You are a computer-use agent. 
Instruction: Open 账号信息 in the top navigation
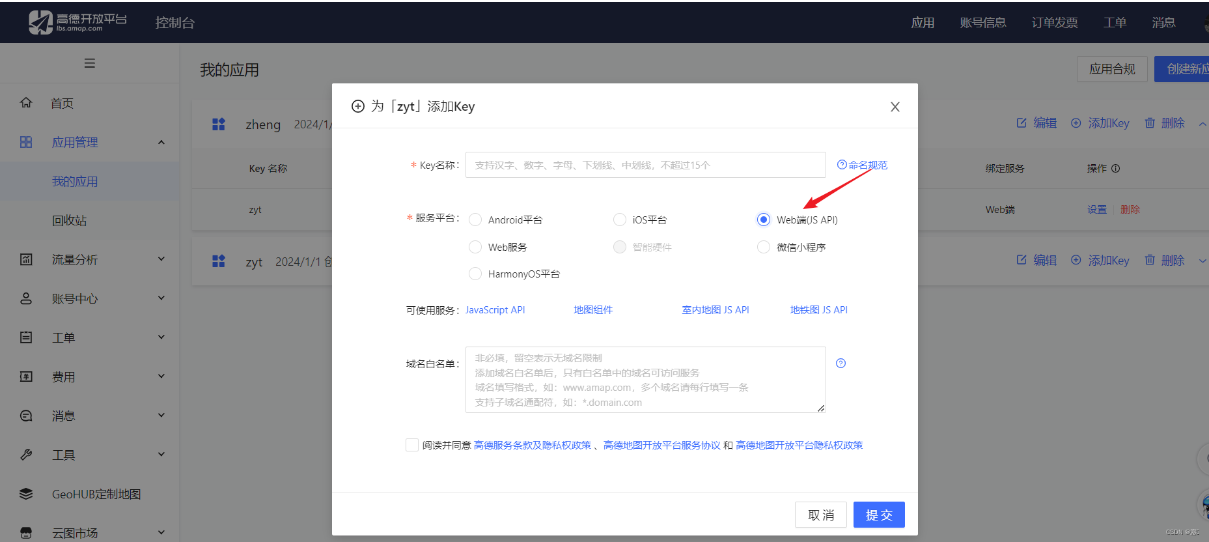coord(983,23)
